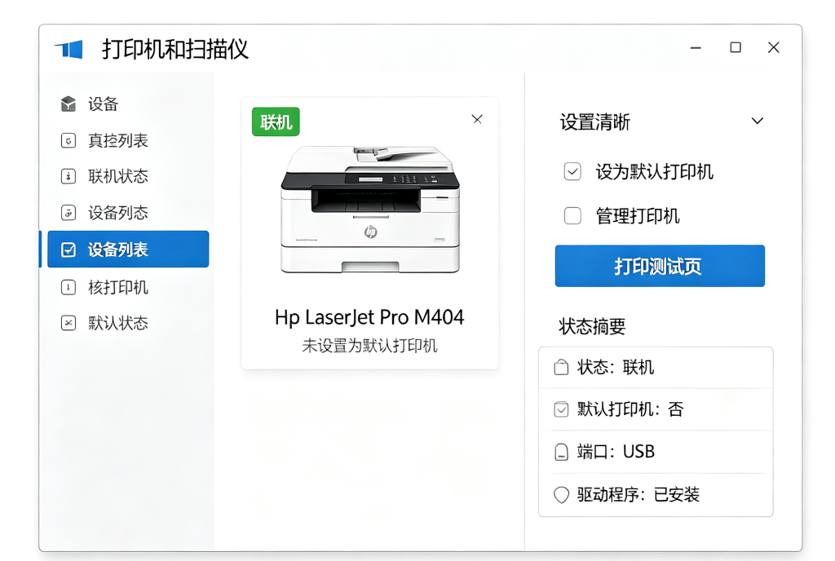Click the check icon next to 默认打印机: 否
Image resolution: width=835 pixels, height=561 pixels.
tap(561, 409)
